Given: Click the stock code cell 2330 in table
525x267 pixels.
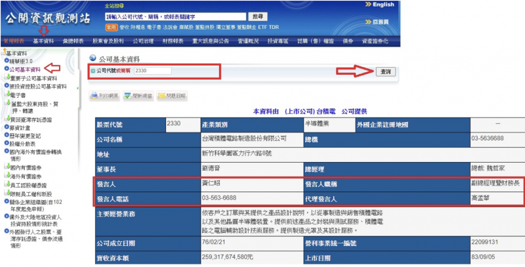Looking at the screenshot, I should (x=183, y=125).
